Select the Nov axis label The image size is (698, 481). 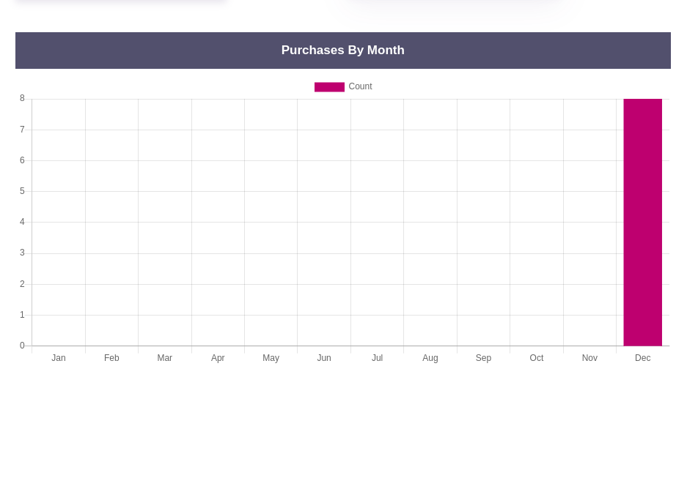tap(589, 358)
